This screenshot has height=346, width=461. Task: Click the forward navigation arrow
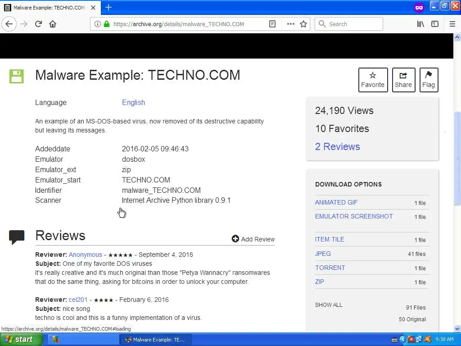point(24,24)
